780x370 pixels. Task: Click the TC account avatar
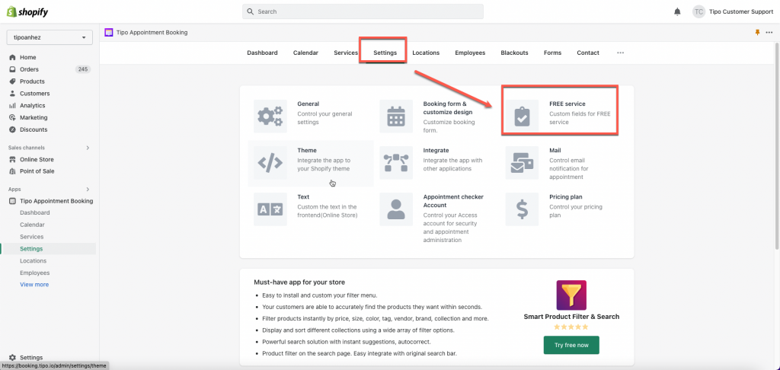[x=698, y=11]
